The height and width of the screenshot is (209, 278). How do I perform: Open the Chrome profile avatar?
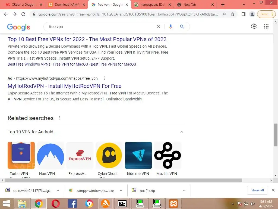click(252, 14)
